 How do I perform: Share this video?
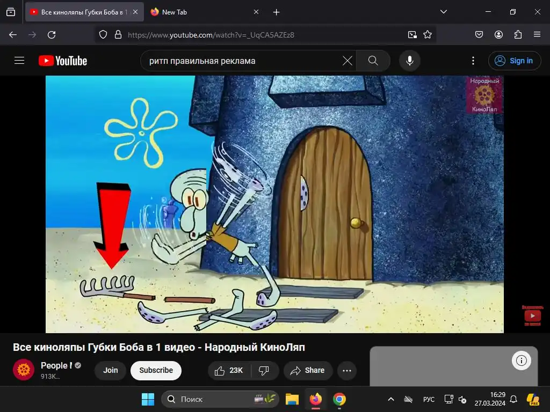(x=308, y=370)
